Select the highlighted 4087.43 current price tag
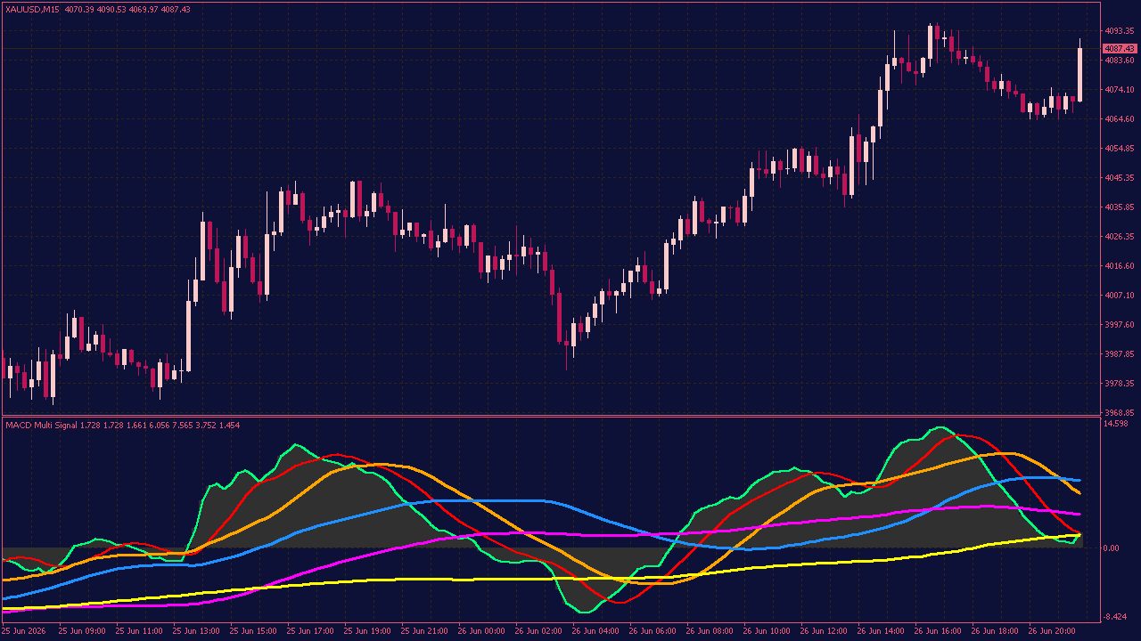 [x=1119, y=48]
